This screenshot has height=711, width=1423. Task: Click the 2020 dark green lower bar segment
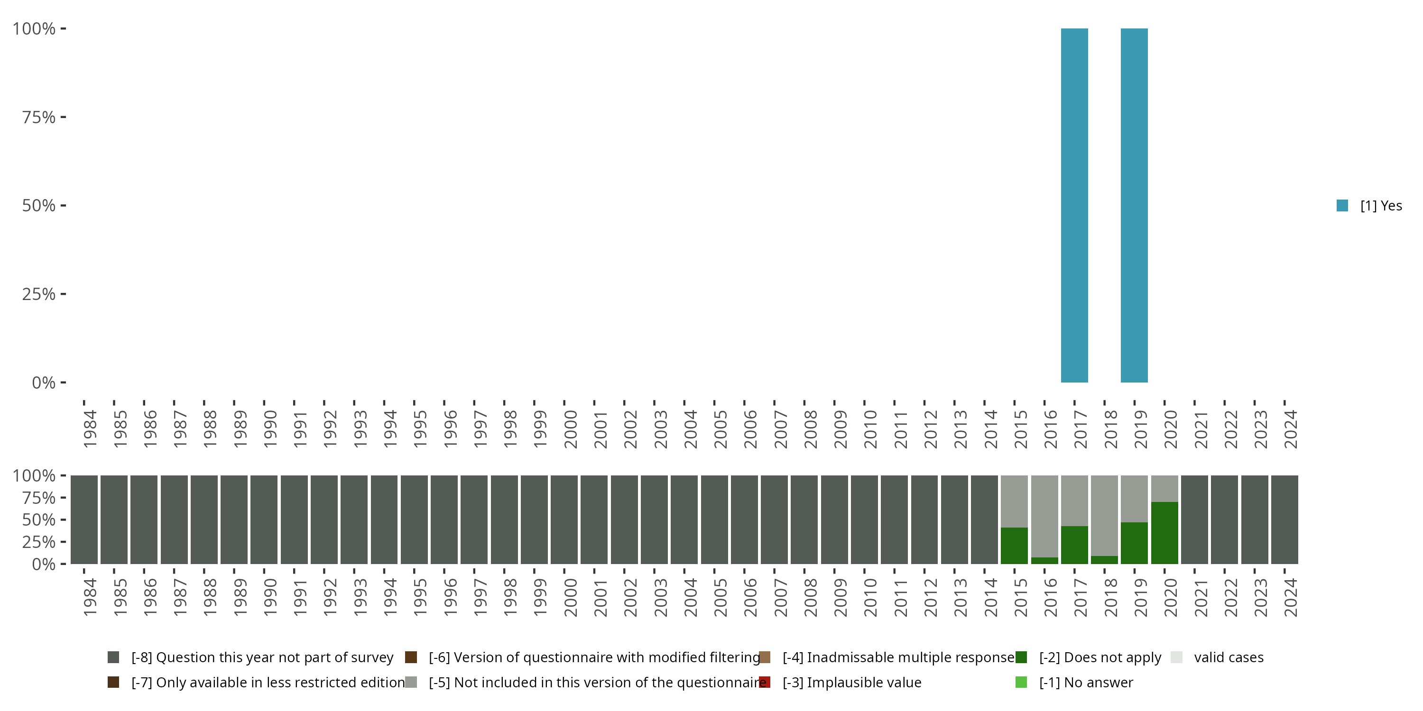pos(1164,533)
